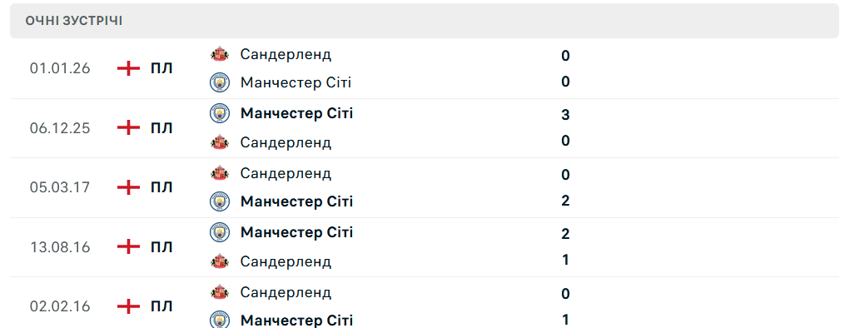Screen dimensions: 849x328
Task: Click the score 3 for Manchester City
Action: click(565, 115)
